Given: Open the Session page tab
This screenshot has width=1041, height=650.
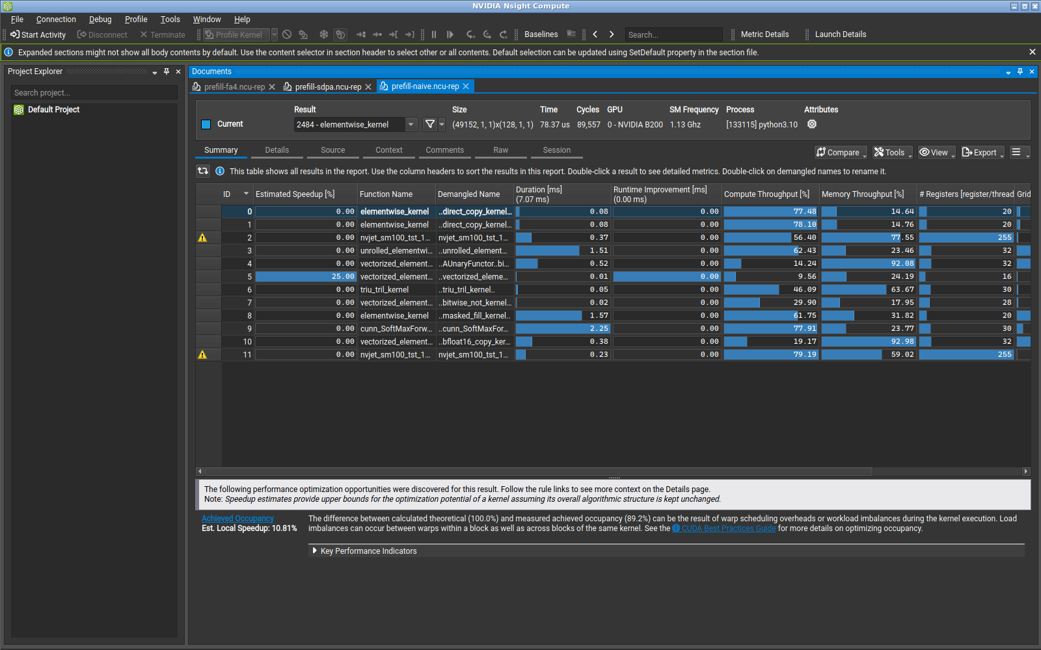Looking at the screenshot, I should (x=557, y=150).
